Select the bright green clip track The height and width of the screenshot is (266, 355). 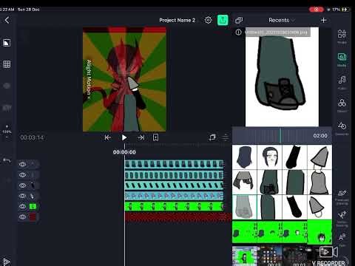click(x=174, y=206)
